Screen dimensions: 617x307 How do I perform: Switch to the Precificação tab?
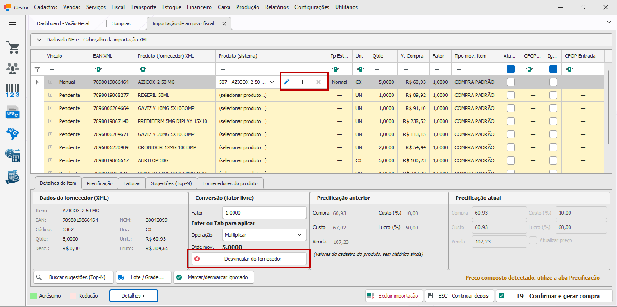(x=100, y=183)
